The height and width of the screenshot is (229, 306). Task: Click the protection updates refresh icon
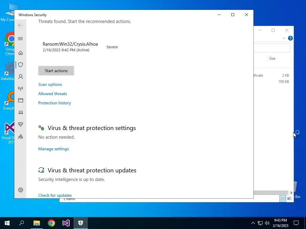click(x=41, y=170)
